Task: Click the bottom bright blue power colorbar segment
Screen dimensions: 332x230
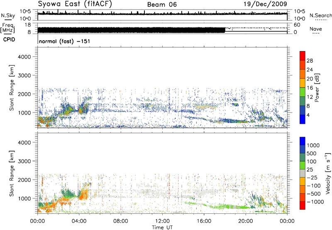Action: coord(303,120)
